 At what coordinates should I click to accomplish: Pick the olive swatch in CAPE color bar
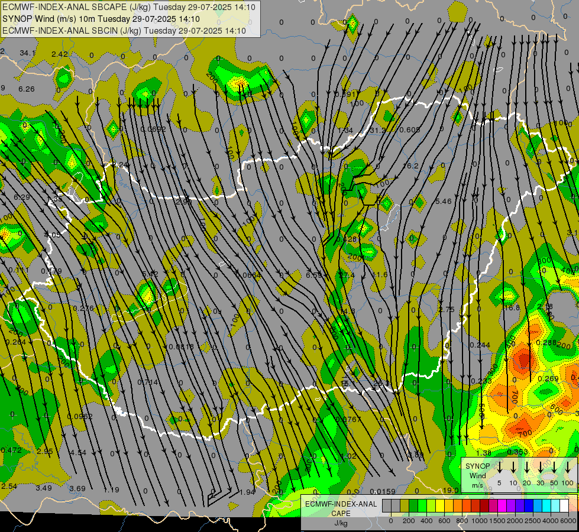click(x=405, y=505)
